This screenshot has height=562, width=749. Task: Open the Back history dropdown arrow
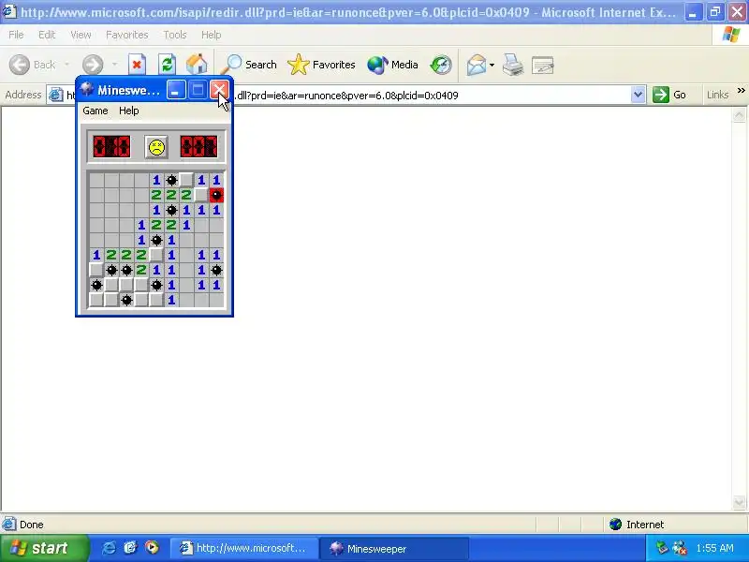point(66,65)
